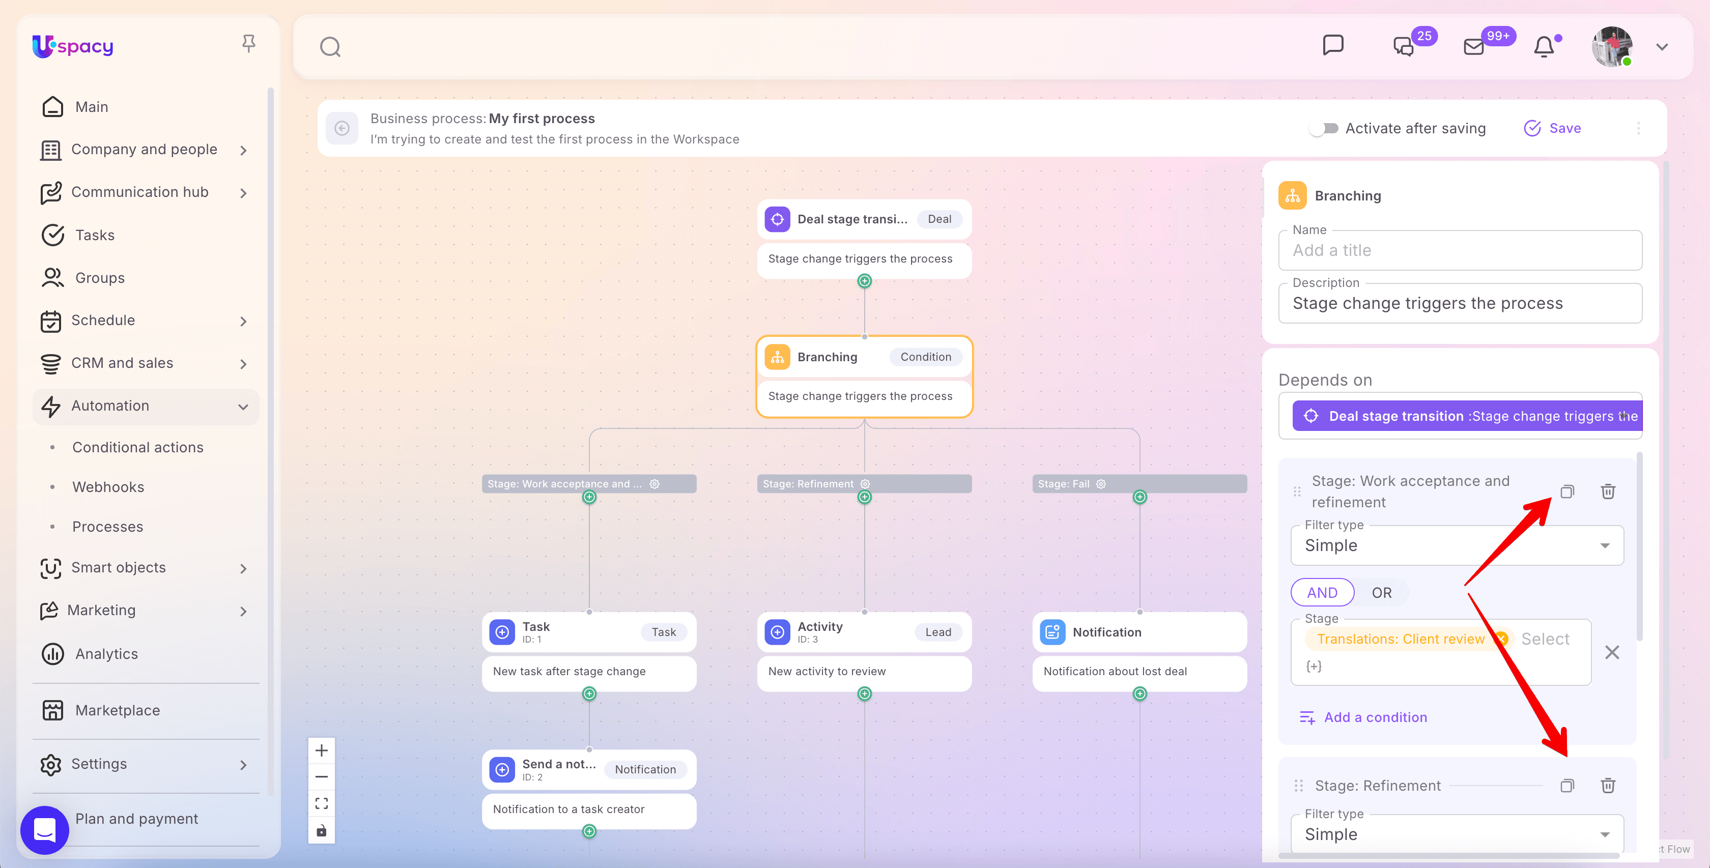The image size is (1710, 868).
Task: Delete Stage: Work acceptance and refinement
Action: (x=1608, y=491)
